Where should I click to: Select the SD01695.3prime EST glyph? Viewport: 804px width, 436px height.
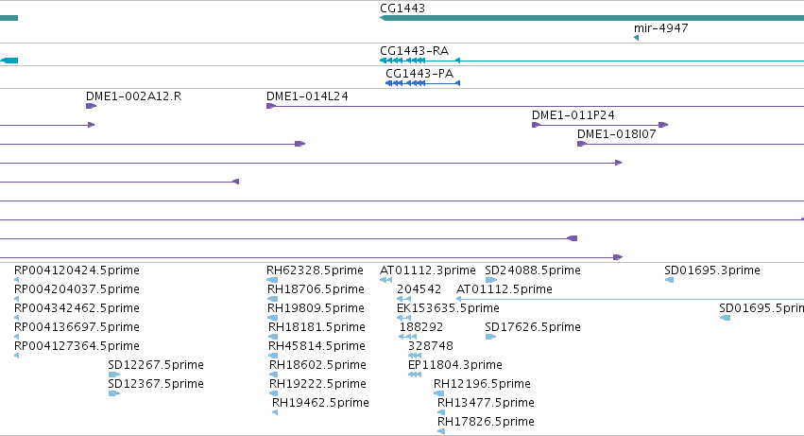[669, 280]
